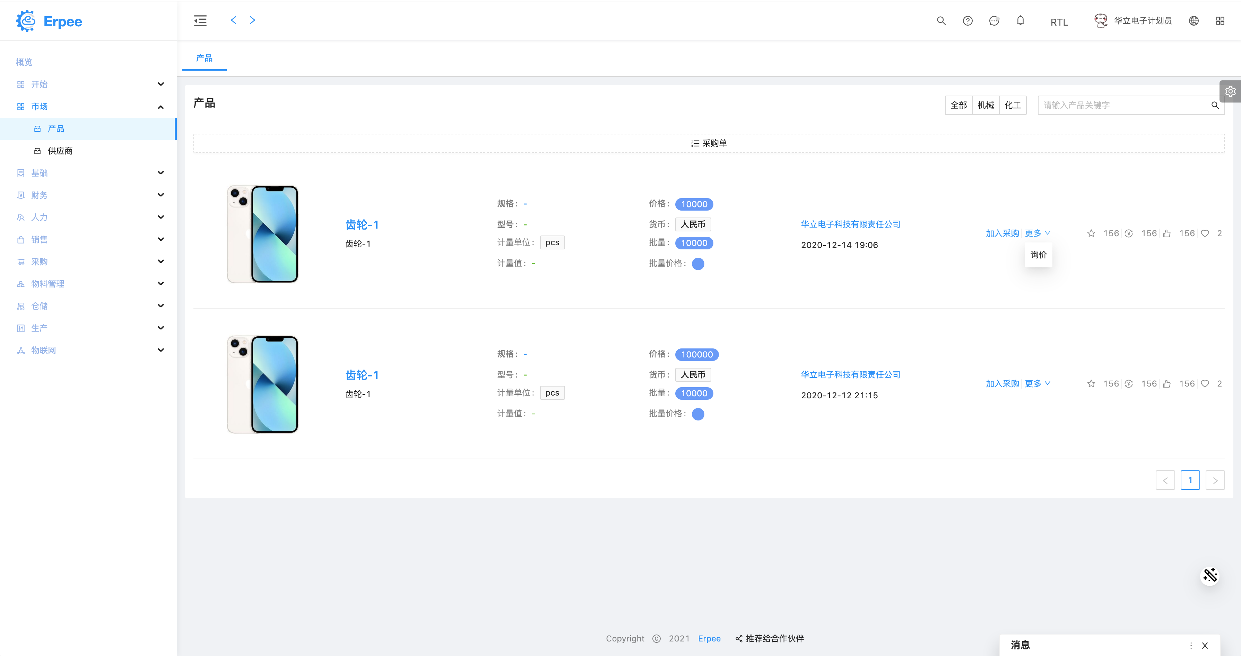Viewport: 1241px width, 656px height.
Task: Click the blue 批量价格 dot on first product
Action: pos(697,264)
